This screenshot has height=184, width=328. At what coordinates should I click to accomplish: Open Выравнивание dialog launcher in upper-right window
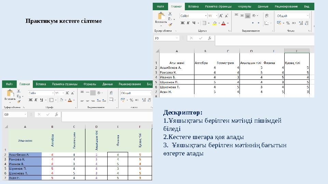(272, 31)
